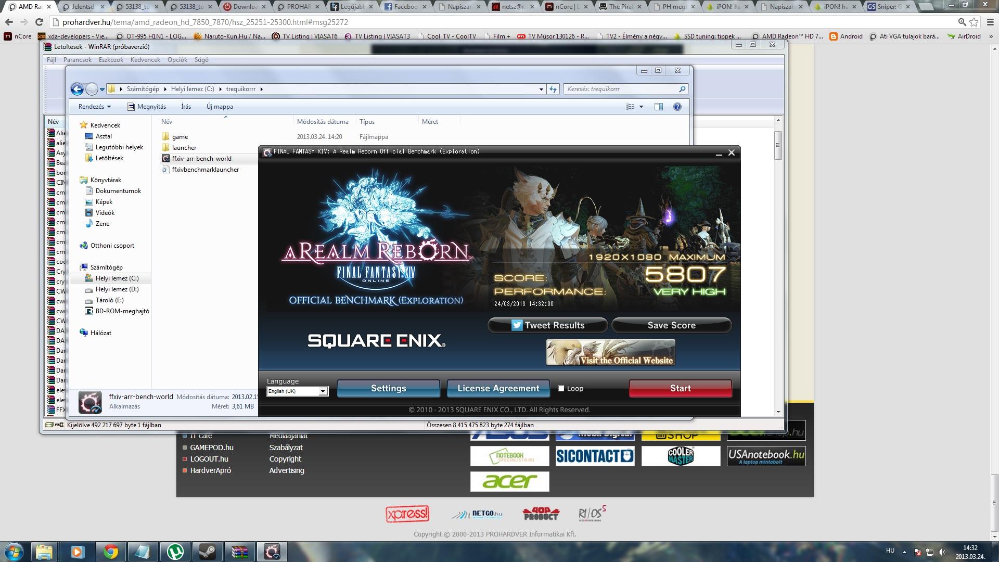
Task: Open Letöltések in favorites
Action: (109, 158)
